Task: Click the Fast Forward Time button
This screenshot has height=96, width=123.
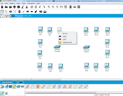Action: pyautogui.click(x=21, y=82)
